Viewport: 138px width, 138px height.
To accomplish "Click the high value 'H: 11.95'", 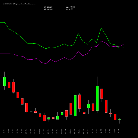I will pos(70,7).
